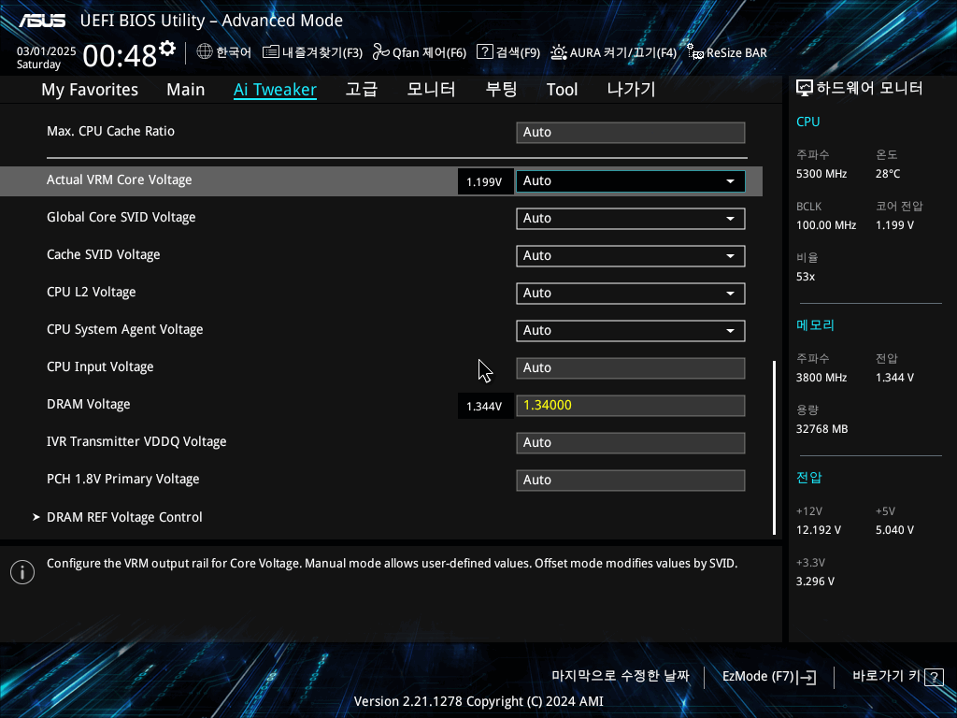
Task: Click the 28°C temperature value
Action: coord(888,174)
